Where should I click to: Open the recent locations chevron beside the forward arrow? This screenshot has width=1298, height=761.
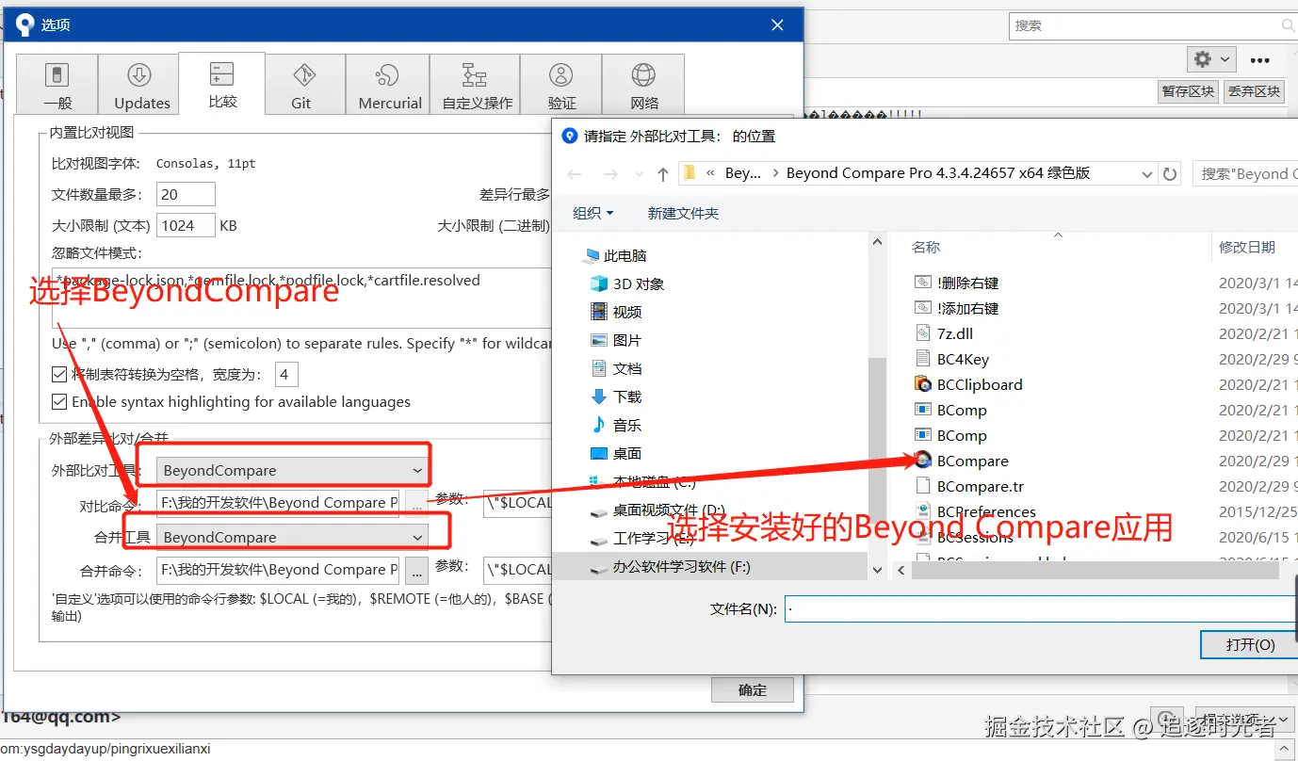pos(637,175)
